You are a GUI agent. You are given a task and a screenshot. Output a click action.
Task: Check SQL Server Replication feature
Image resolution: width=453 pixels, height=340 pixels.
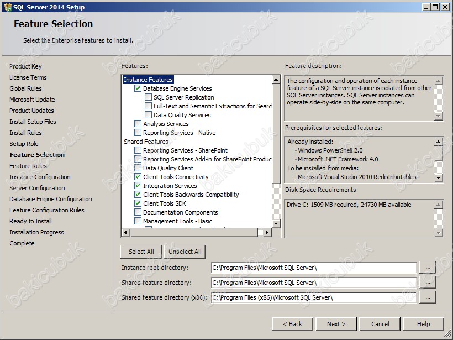(x=148, y=97)
